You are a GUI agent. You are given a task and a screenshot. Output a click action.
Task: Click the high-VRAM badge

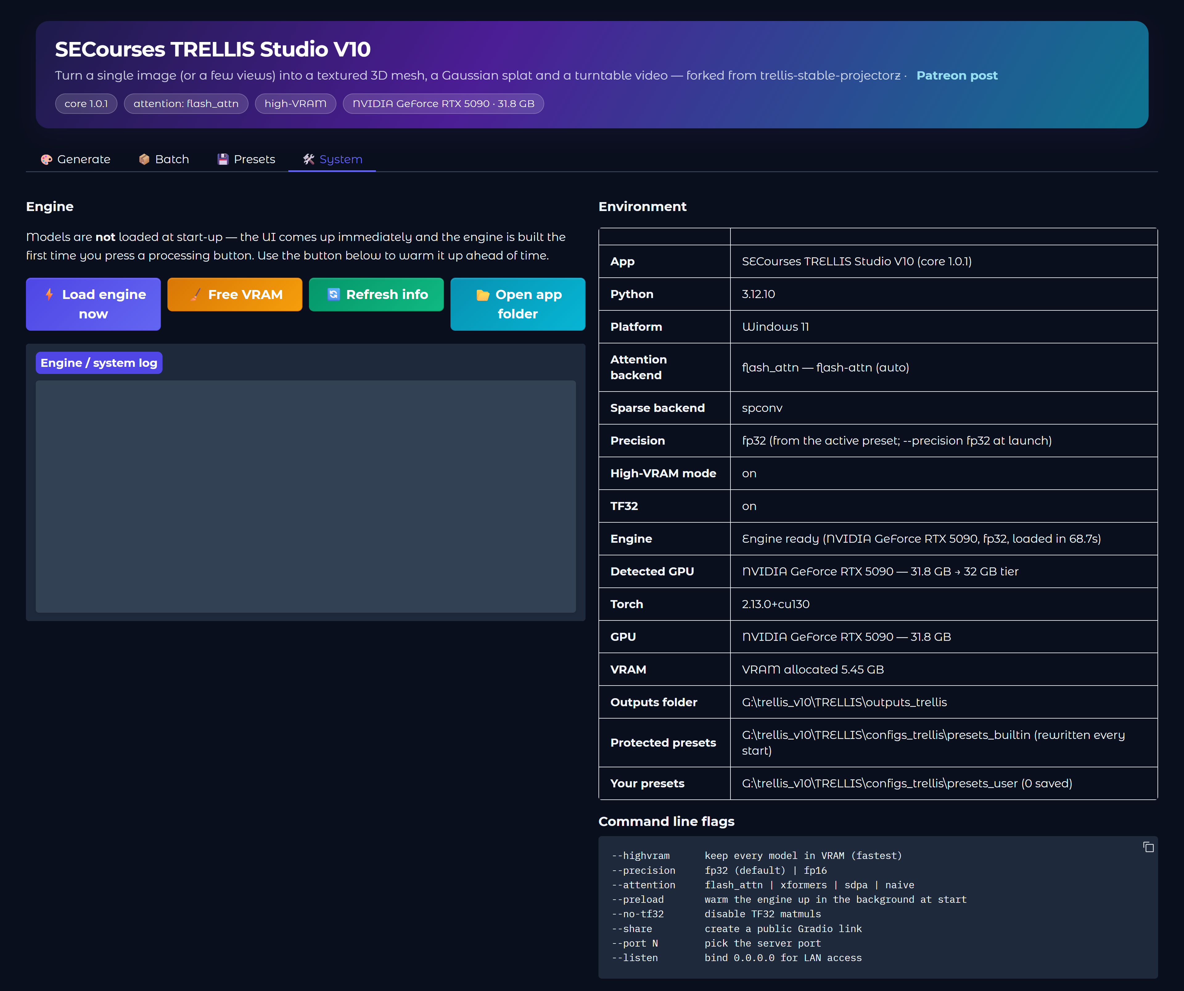(295, 104)
